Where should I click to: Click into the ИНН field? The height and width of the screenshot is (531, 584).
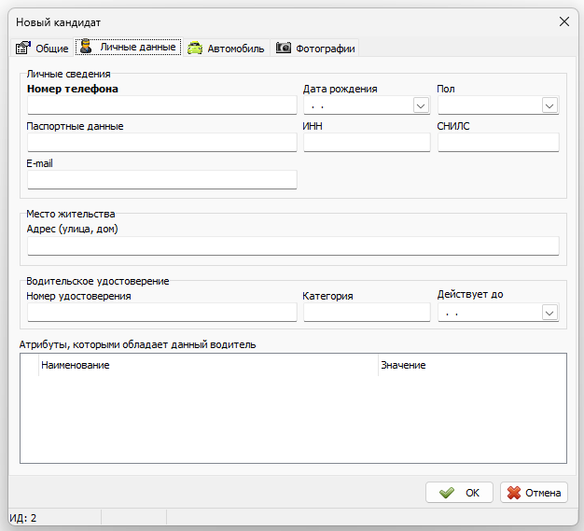(x=367, y=143)
